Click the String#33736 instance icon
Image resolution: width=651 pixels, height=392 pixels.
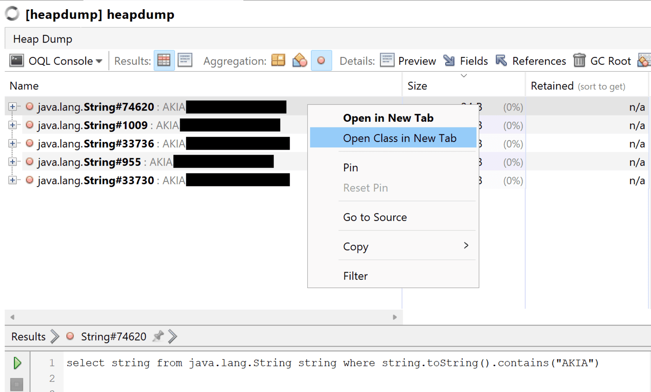(30, 143)
